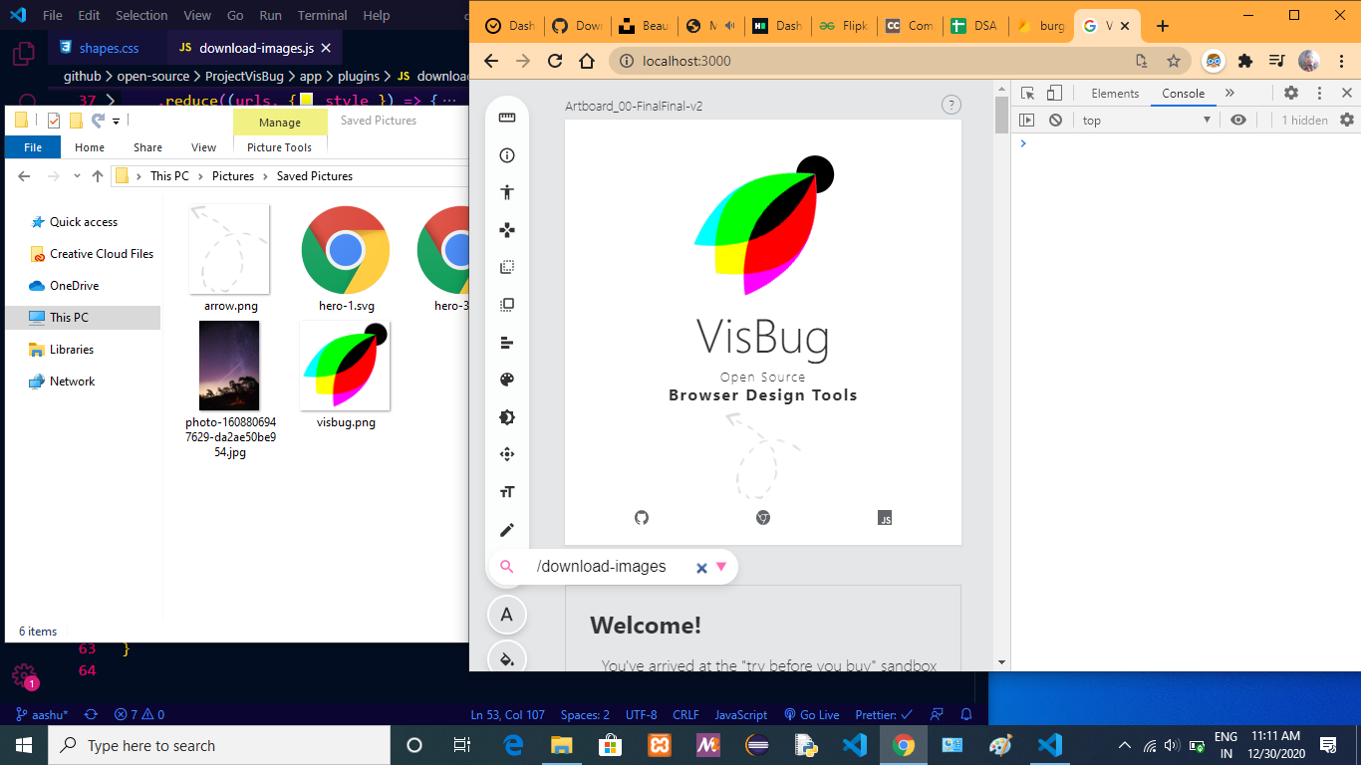Clear the console output
Viewport: 1361px width, 765px height.
click(x=1055, y=120)
